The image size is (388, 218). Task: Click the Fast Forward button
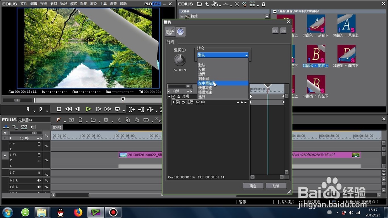(x=108, y=109)
